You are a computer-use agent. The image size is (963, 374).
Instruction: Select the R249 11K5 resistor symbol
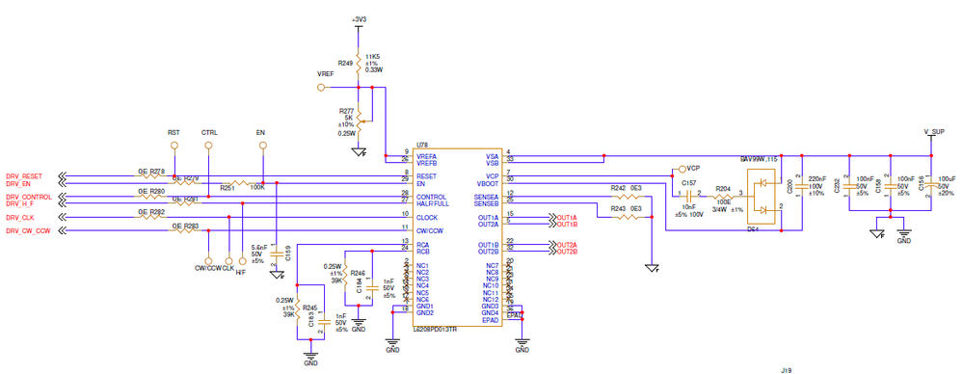point(359,64)
